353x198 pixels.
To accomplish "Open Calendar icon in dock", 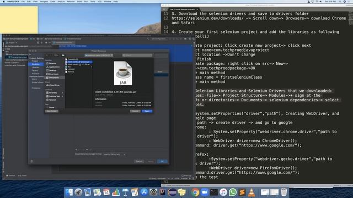I will [106, 193].
